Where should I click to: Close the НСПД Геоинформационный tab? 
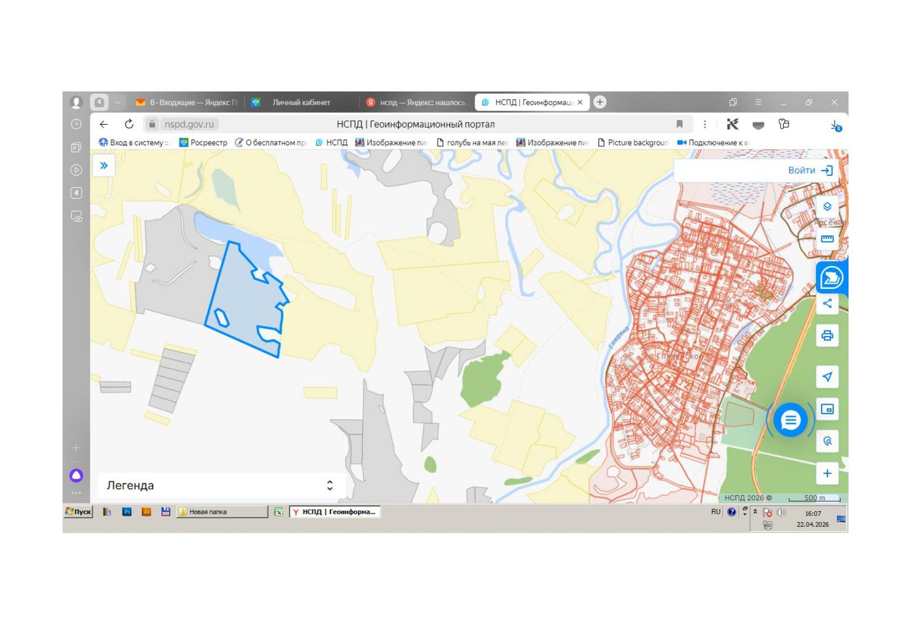point(580,102)
